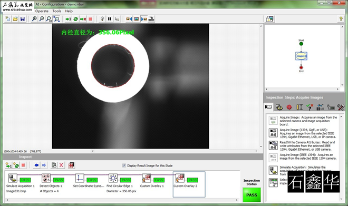Toggle Display Result Image for this State

[x=124, y=165]
